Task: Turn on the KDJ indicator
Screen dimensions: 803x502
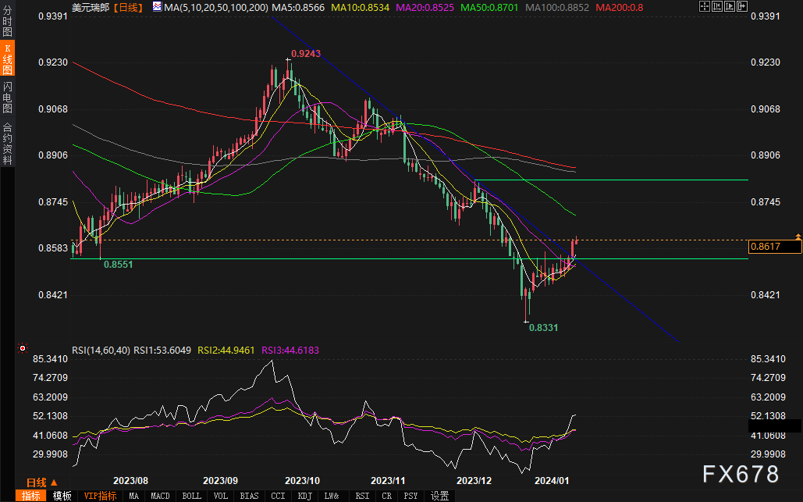Action: (x=304, y=496)
